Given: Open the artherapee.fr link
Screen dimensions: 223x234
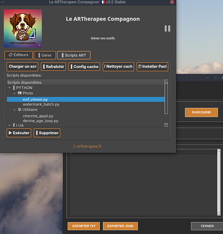Looking at the screenshot, I should coord(87,146).
